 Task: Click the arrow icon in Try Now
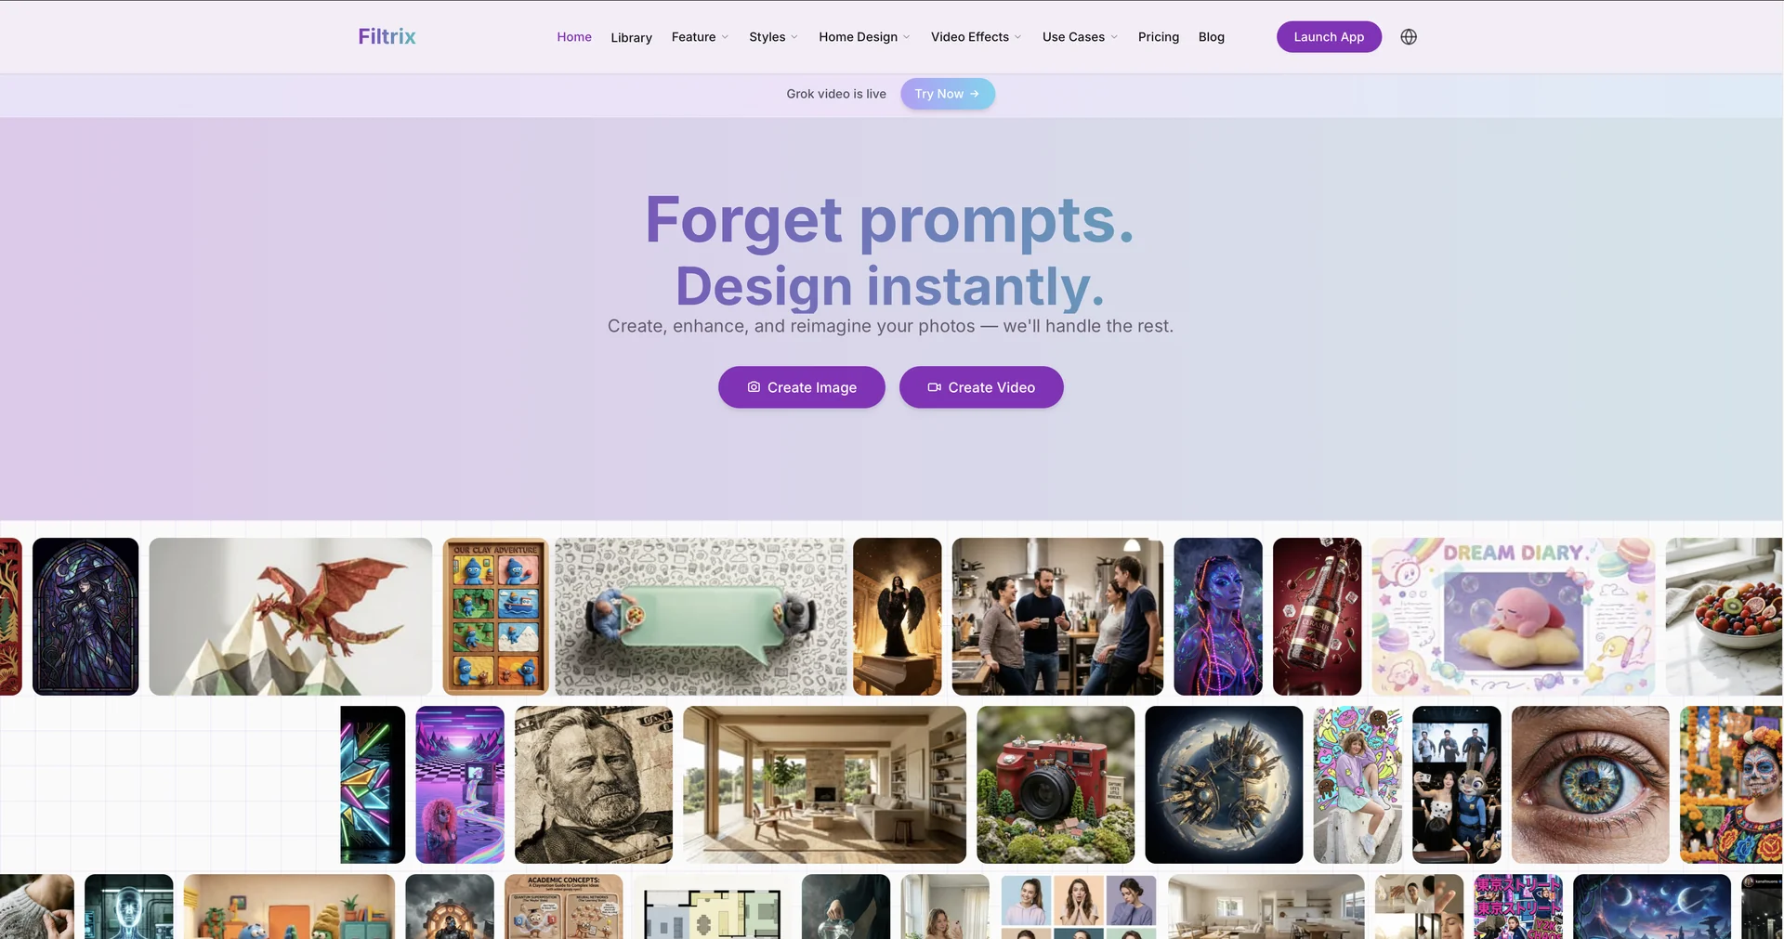[974, 94]
